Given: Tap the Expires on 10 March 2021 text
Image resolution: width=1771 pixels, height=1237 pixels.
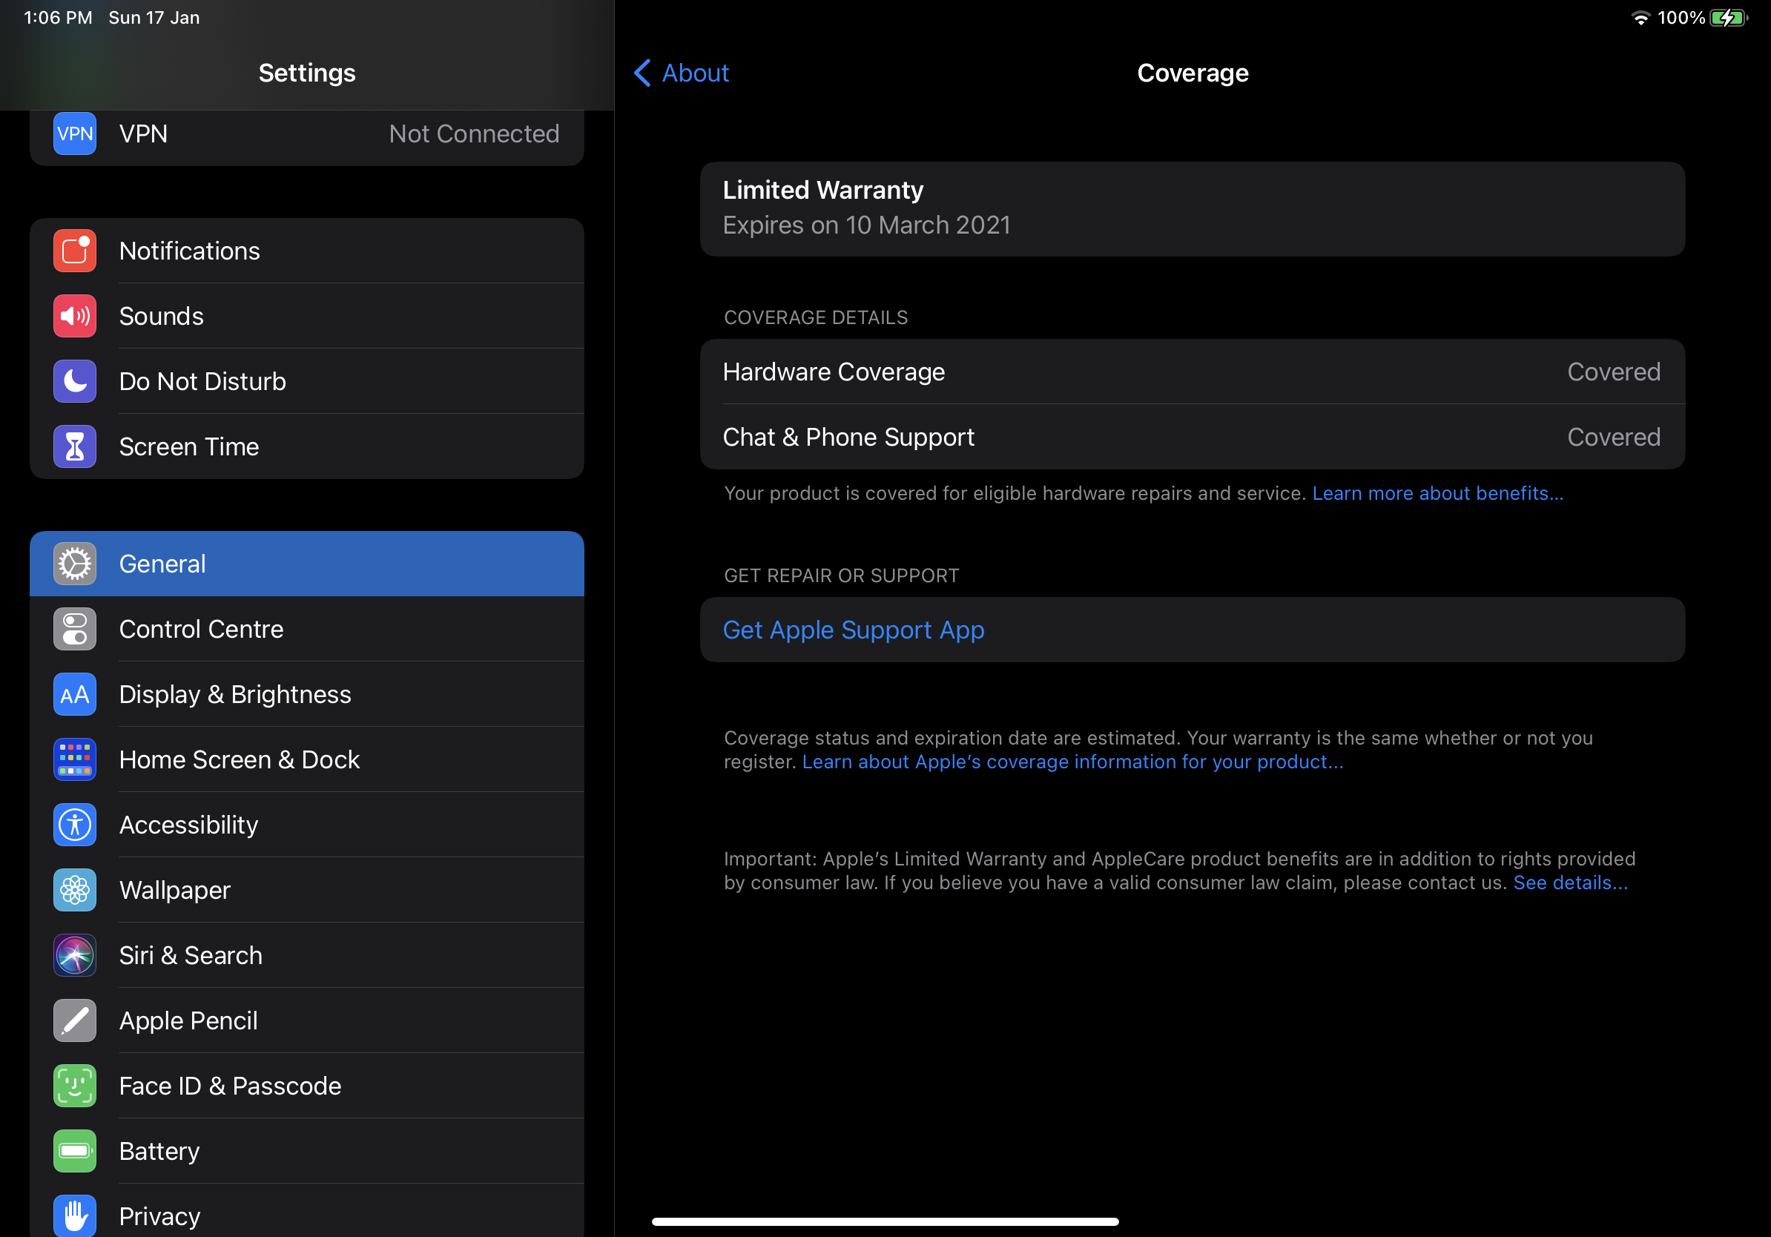Looking at the screenshot, I should tap(866, 225).
